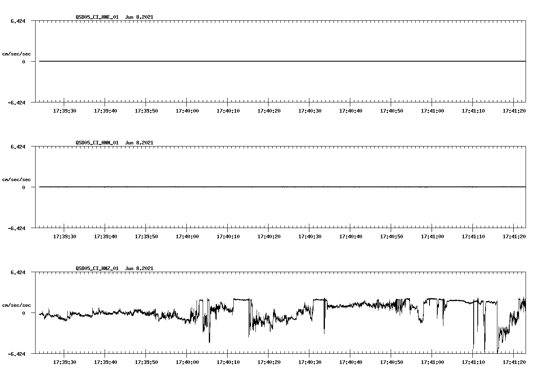Click the 17:39:50 time label under HNN plot
This screenshot has height=377, width=555.
click(x=146, y=237)
